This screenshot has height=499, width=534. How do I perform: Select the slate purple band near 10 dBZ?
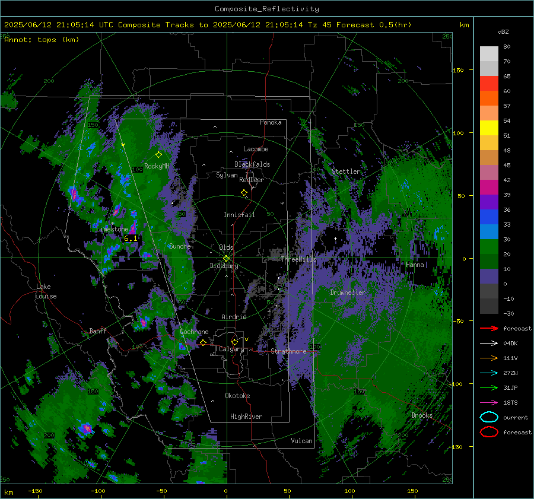pos(489,276)
